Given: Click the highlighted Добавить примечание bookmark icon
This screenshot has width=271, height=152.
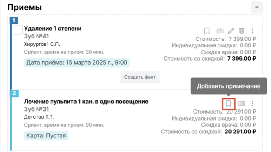Looking at the screenshot, I should pos(228,104).
